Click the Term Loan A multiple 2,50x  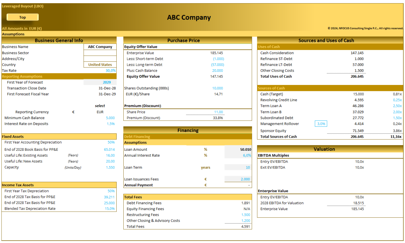(x=397, y=106)
